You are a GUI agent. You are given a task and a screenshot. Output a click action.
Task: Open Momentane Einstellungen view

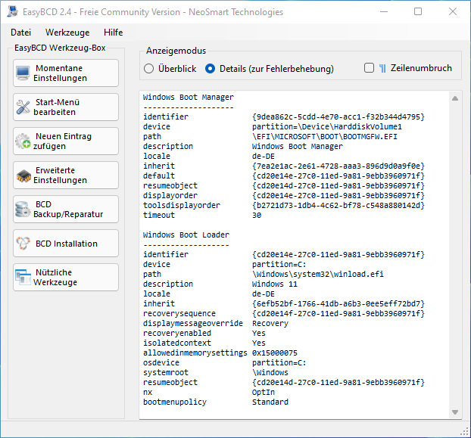(66, 73)
